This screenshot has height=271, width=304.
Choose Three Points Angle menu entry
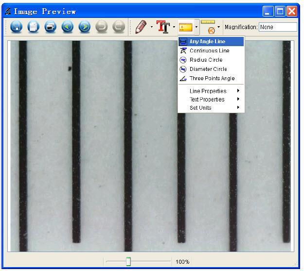click(x=211, y=78)
